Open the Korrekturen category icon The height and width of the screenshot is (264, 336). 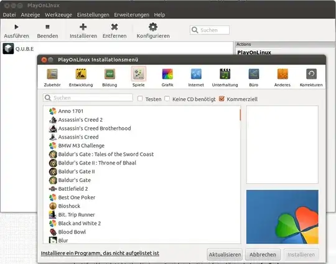click(311, 75)
